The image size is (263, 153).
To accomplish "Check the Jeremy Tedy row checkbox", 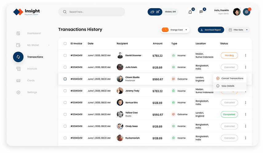I will coord(65,91).
